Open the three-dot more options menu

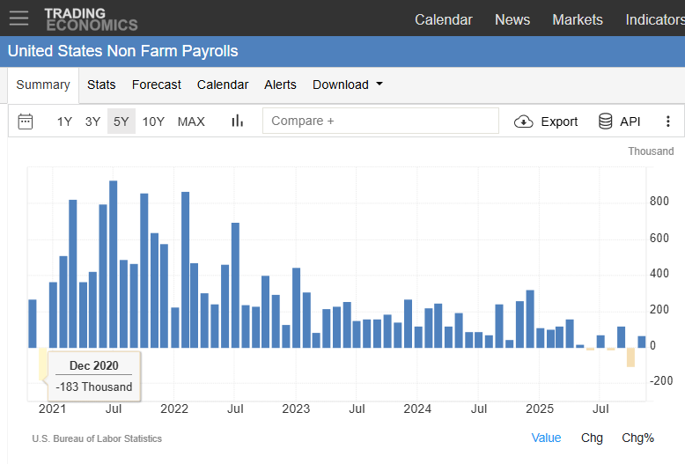tap(667, 121)
